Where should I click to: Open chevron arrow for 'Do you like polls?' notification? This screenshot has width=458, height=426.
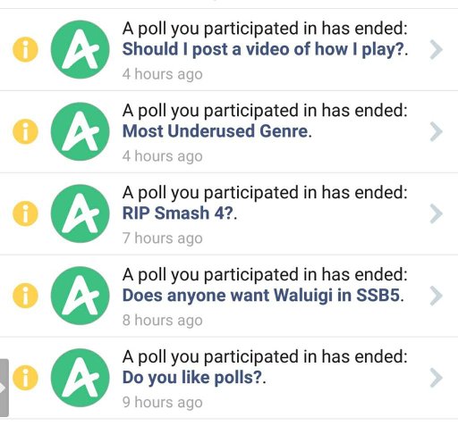(x=437, y=378)
